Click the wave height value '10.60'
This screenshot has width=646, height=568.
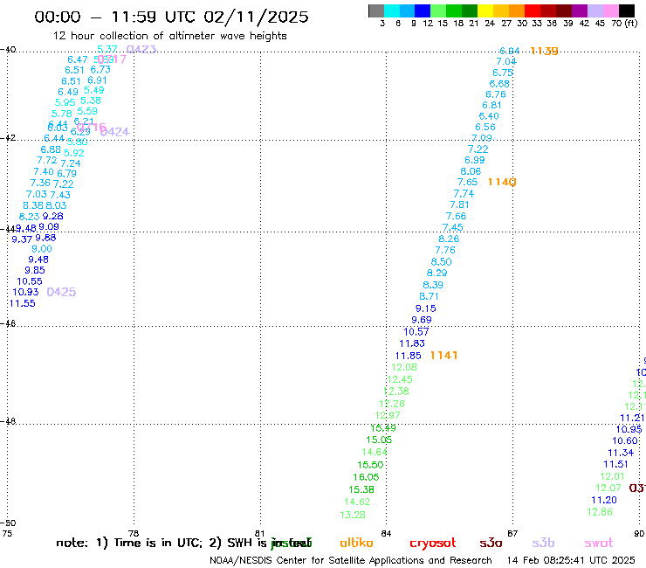click(x=625, y=441)
